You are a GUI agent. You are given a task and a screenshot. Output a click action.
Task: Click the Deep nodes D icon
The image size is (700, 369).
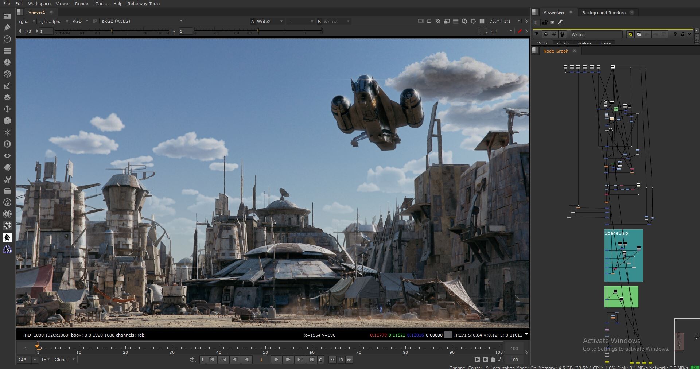(x=7, y=144)
